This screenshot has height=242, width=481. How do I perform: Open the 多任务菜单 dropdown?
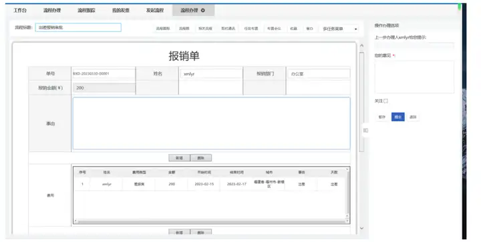(339, 29)
